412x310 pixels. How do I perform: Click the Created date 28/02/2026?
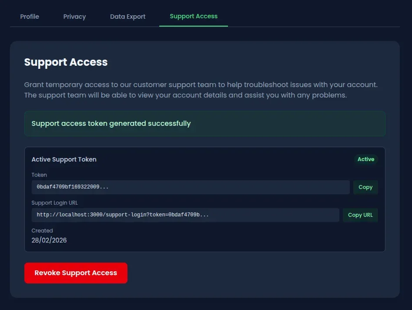pyautogui.click(x=49, y=240)
